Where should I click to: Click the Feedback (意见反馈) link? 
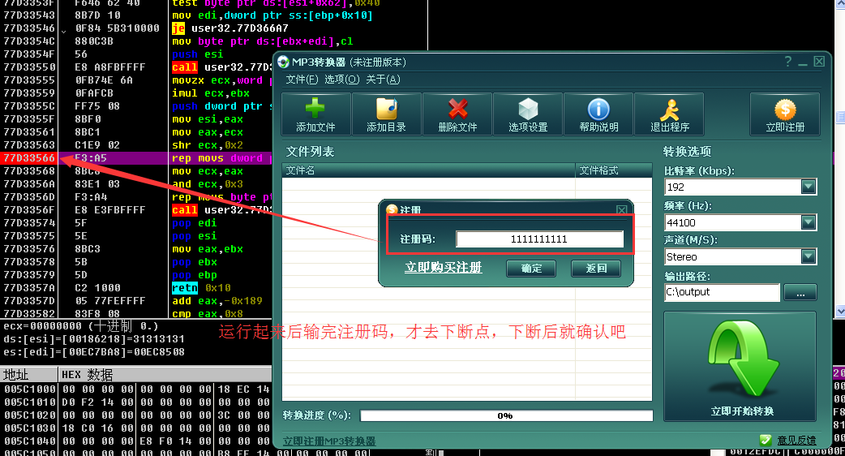point(796,441)
